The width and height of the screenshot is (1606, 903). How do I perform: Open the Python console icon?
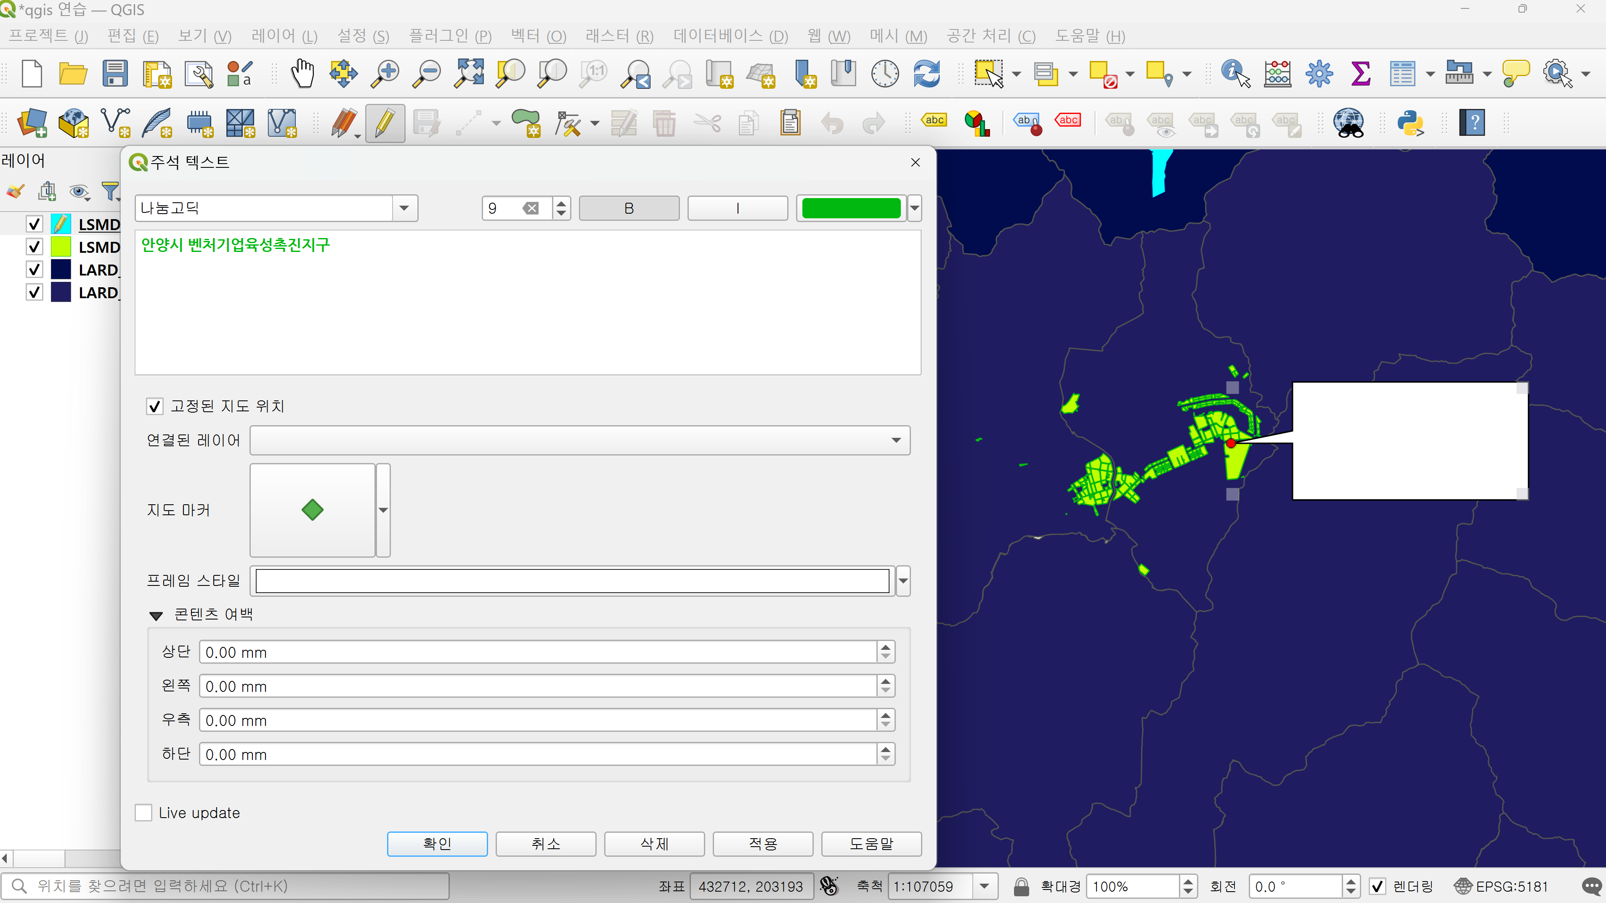(x=1410, y=123)
